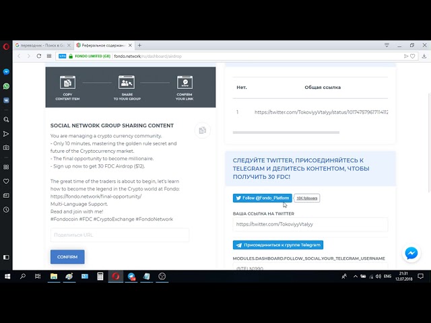Open the OBS Studio taskbar icon
Screen dimensions: 431x323
coord(162,277)
